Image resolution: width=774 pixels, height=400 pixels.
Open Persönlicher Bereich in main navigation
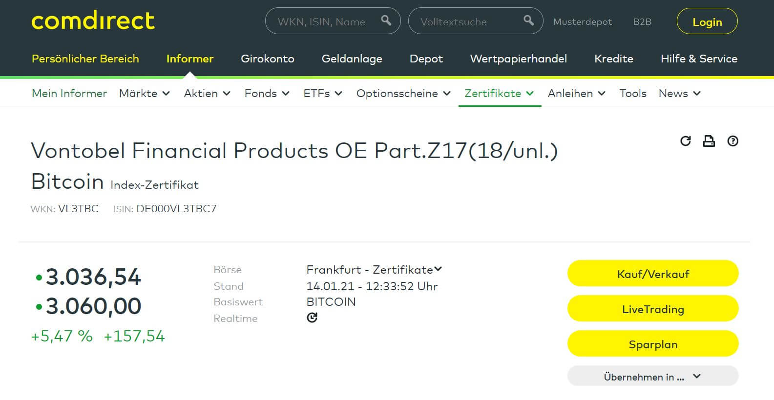point(85,59)
